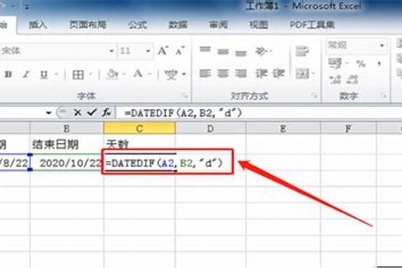
Task: Open the Borders dropdown arrow
Action: click(x=91, y=75)
